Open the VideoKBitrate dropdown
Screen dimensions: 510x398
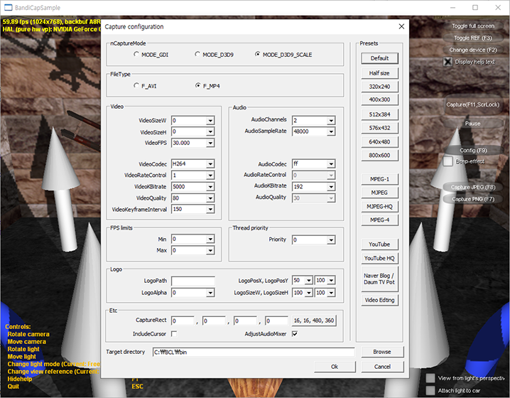pos(210,187)
